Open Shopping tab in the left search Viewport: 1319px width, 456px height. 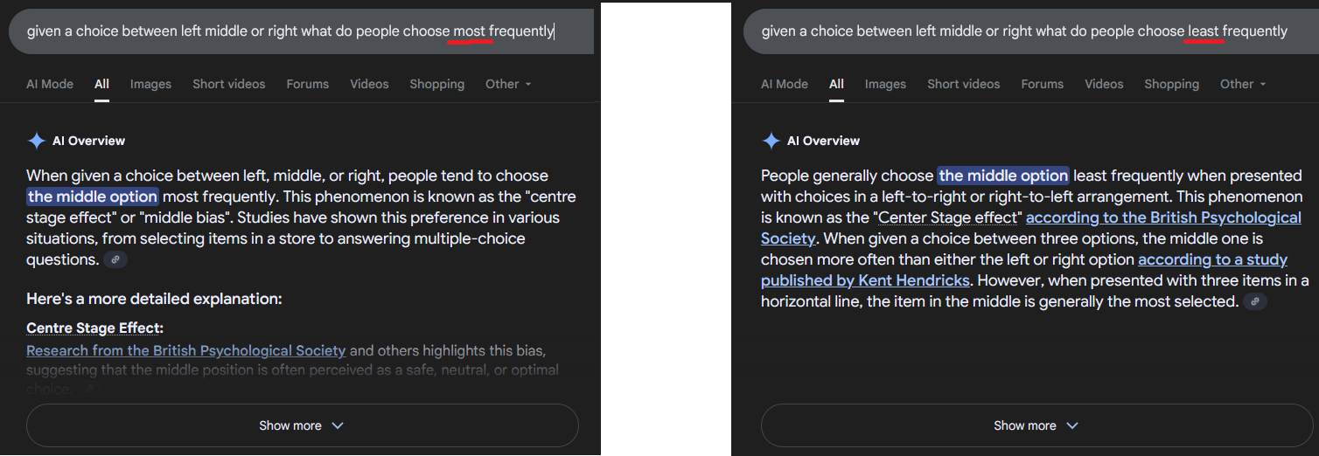436,84
